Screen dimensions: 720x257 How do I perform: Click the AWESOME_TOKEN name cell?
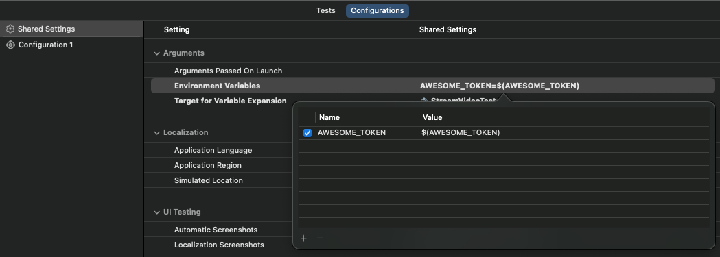[x=351, y=132]
